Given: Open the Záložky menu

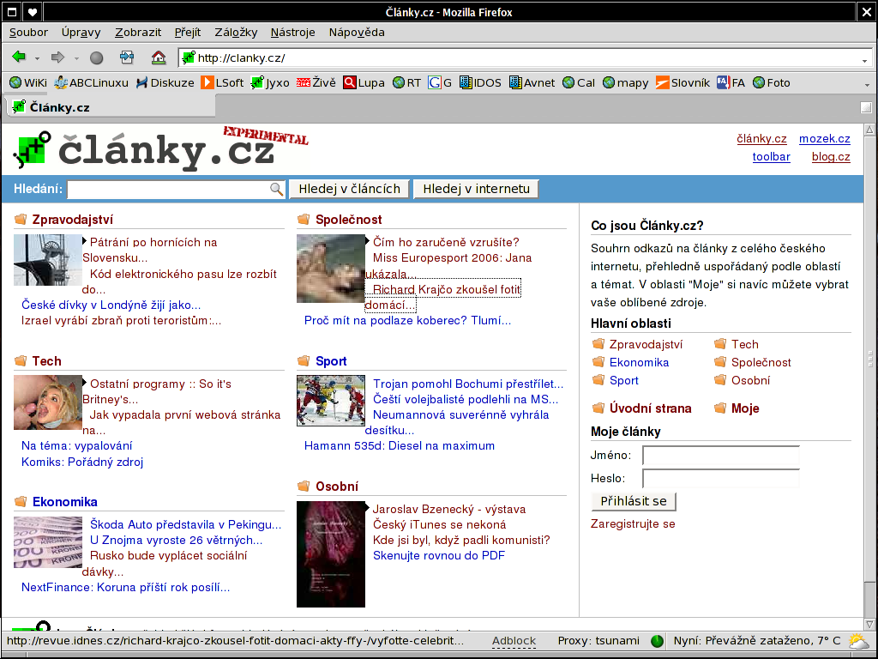Looking at the screenshot, I should [236, 33].
